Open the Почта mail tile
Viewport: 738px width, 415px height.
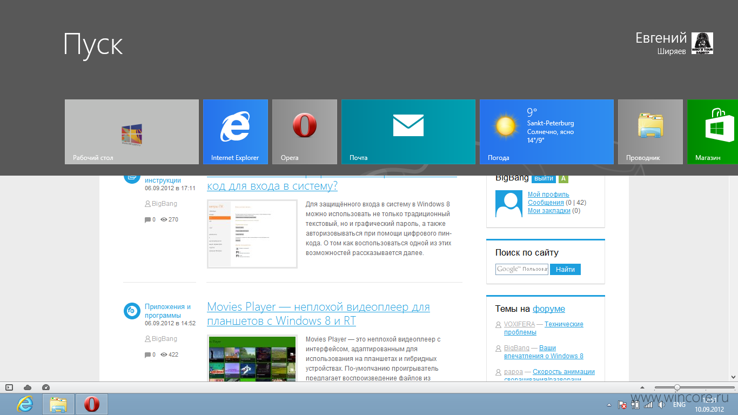coord(408,132)
